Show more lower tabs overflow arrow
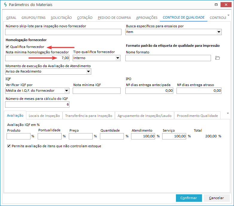This screenshot has width=234, height=206. pyautogui.click(x=228, y=113)
